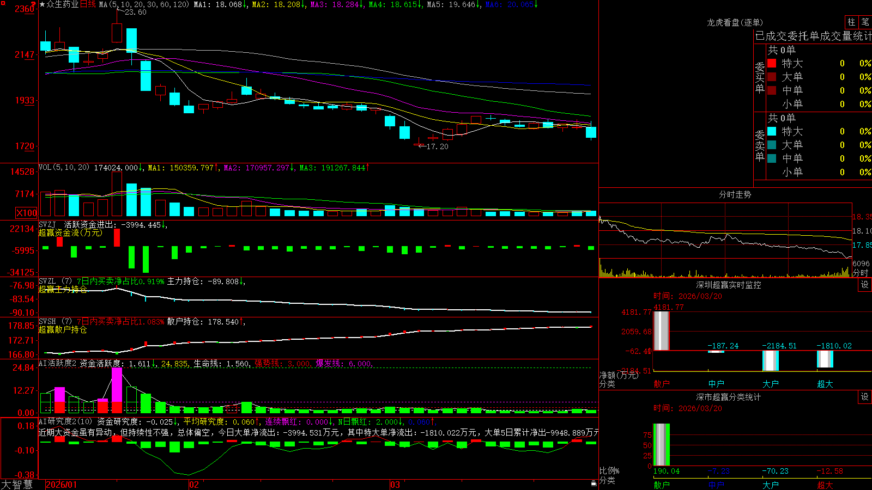
Task: Click the 超大 bar showing -1810.02
Action: point(825,359)
